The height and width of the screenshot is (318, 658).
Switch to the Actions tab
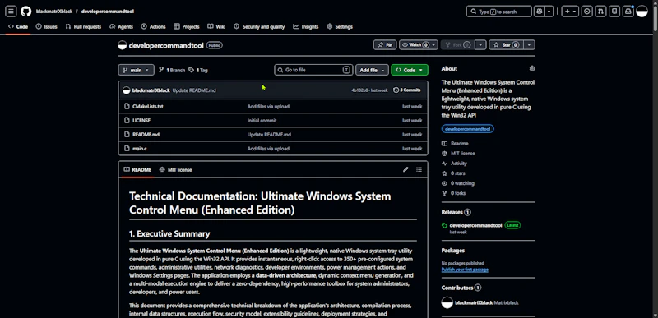[x=154, y=27]
